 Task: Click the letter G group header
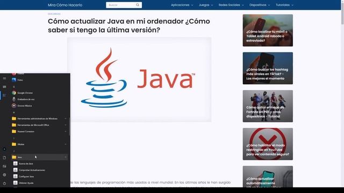pyautogui.click(x=13, y=87)
